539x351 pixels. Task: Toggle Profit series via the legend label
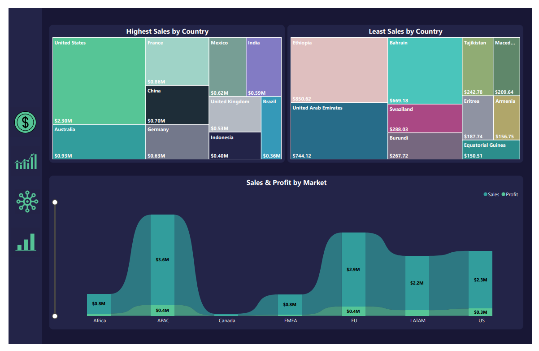[512, 194]
